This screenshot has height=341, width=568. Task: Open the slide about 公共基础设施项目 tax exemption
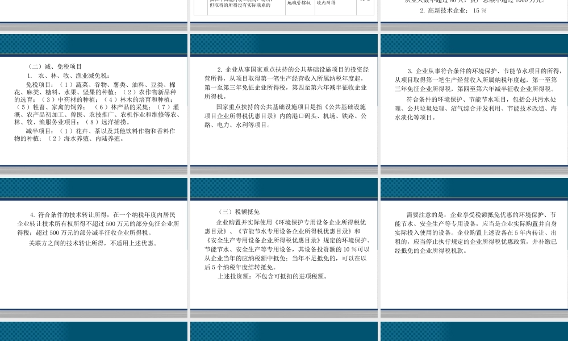[284, 108]
